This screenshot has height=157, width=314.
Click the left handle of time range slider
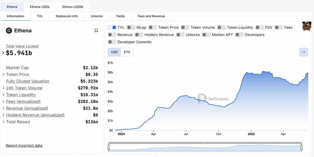[x=109, y=147]
